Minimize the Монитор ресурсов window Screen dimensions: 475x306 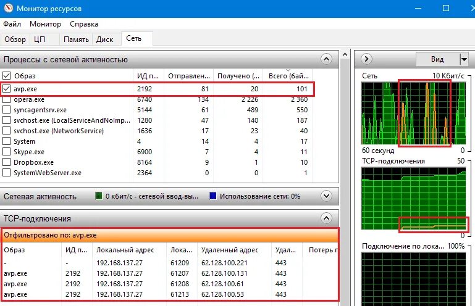(x=418, y=8)
